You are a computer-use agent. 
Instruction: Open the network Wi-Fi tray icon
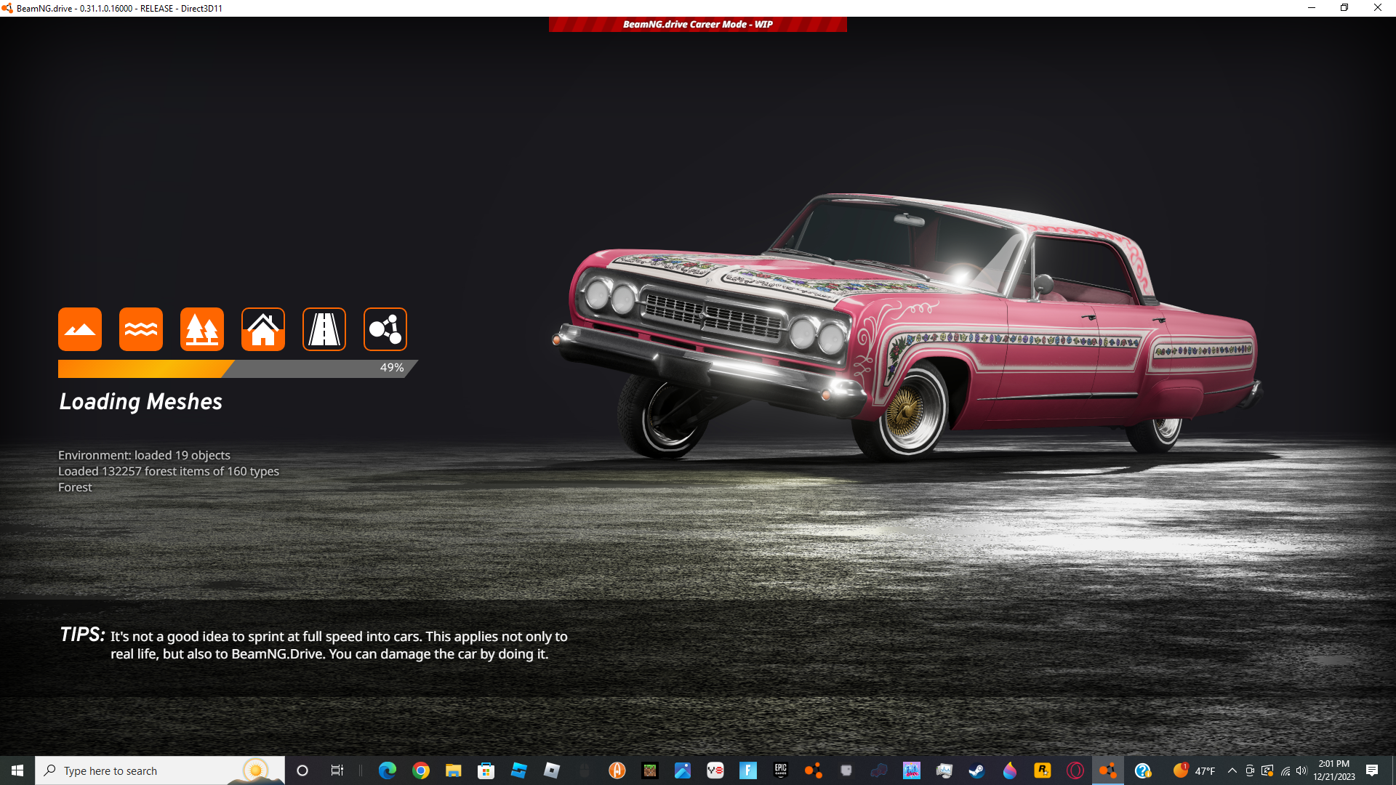point(1285,770)
